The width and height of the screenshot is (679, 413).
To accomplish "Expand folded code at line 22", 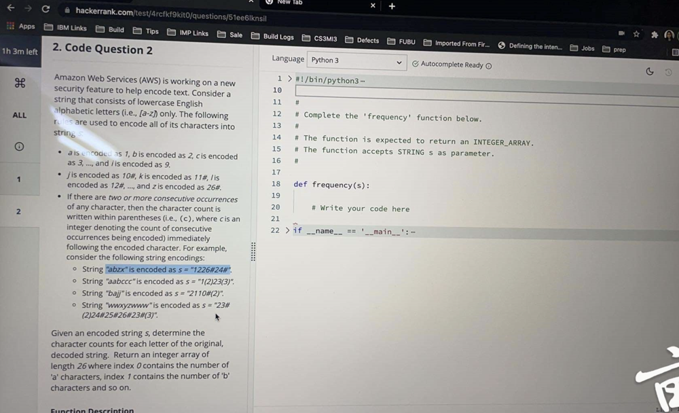I will [x=287, y=230].
